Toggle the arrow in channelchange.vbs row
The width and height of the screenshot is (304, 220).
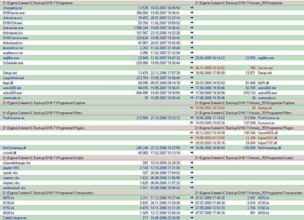(192, 163)
